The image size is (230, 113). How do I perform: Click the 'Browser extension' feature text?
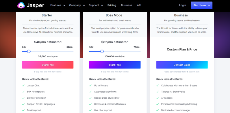[x=36, y=98]
